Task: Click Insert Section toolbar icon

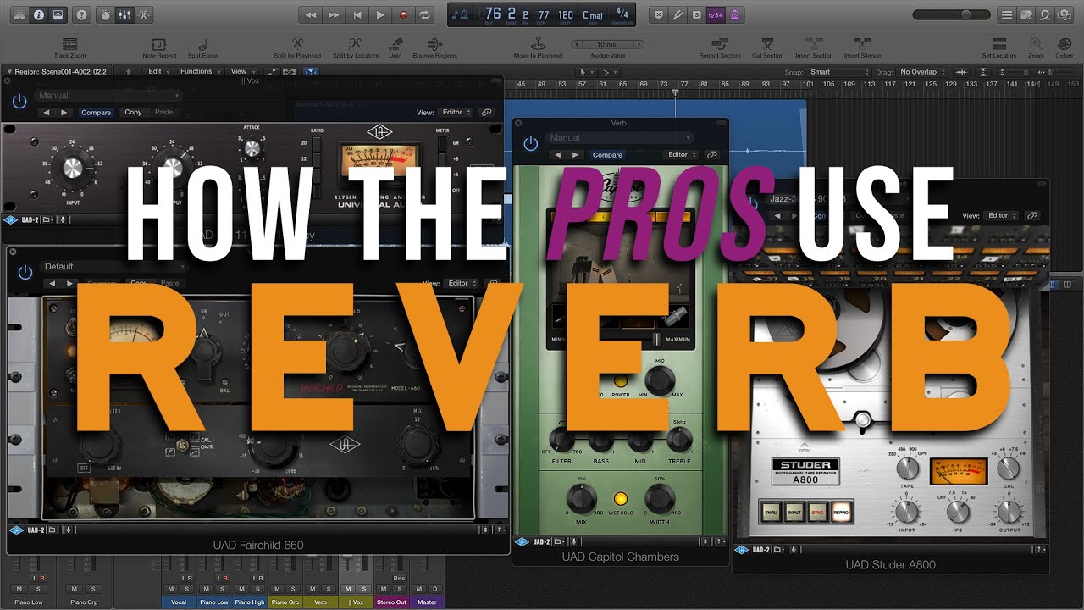Action: click(814, 43)
